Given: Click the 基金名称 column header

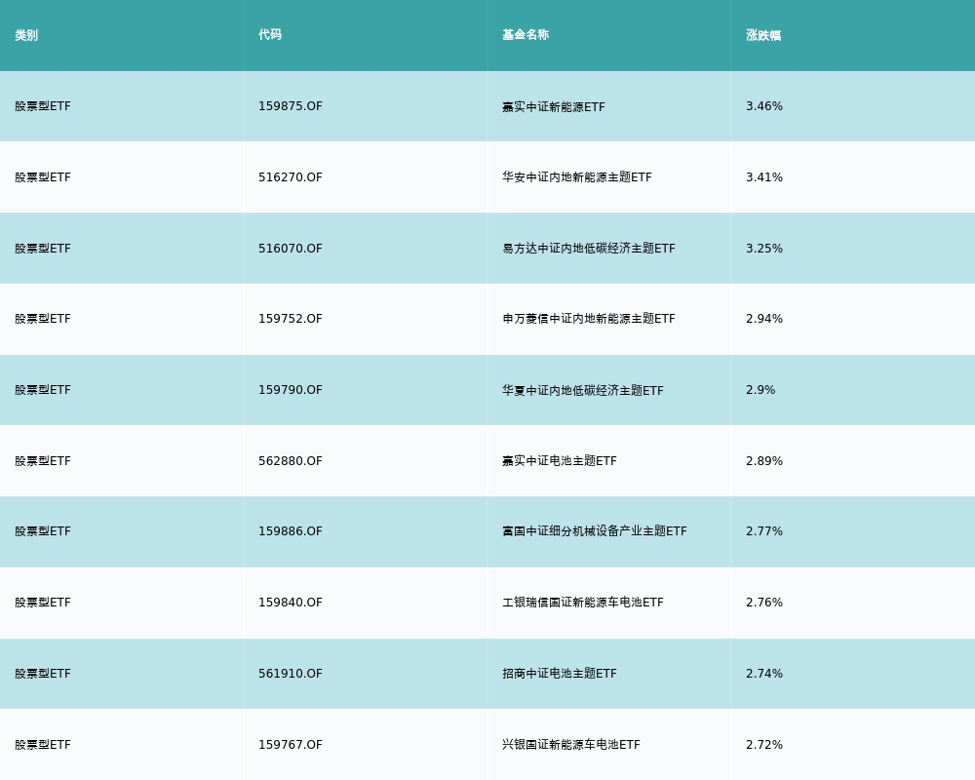Looking at the screenshot, I should [526, 35].
